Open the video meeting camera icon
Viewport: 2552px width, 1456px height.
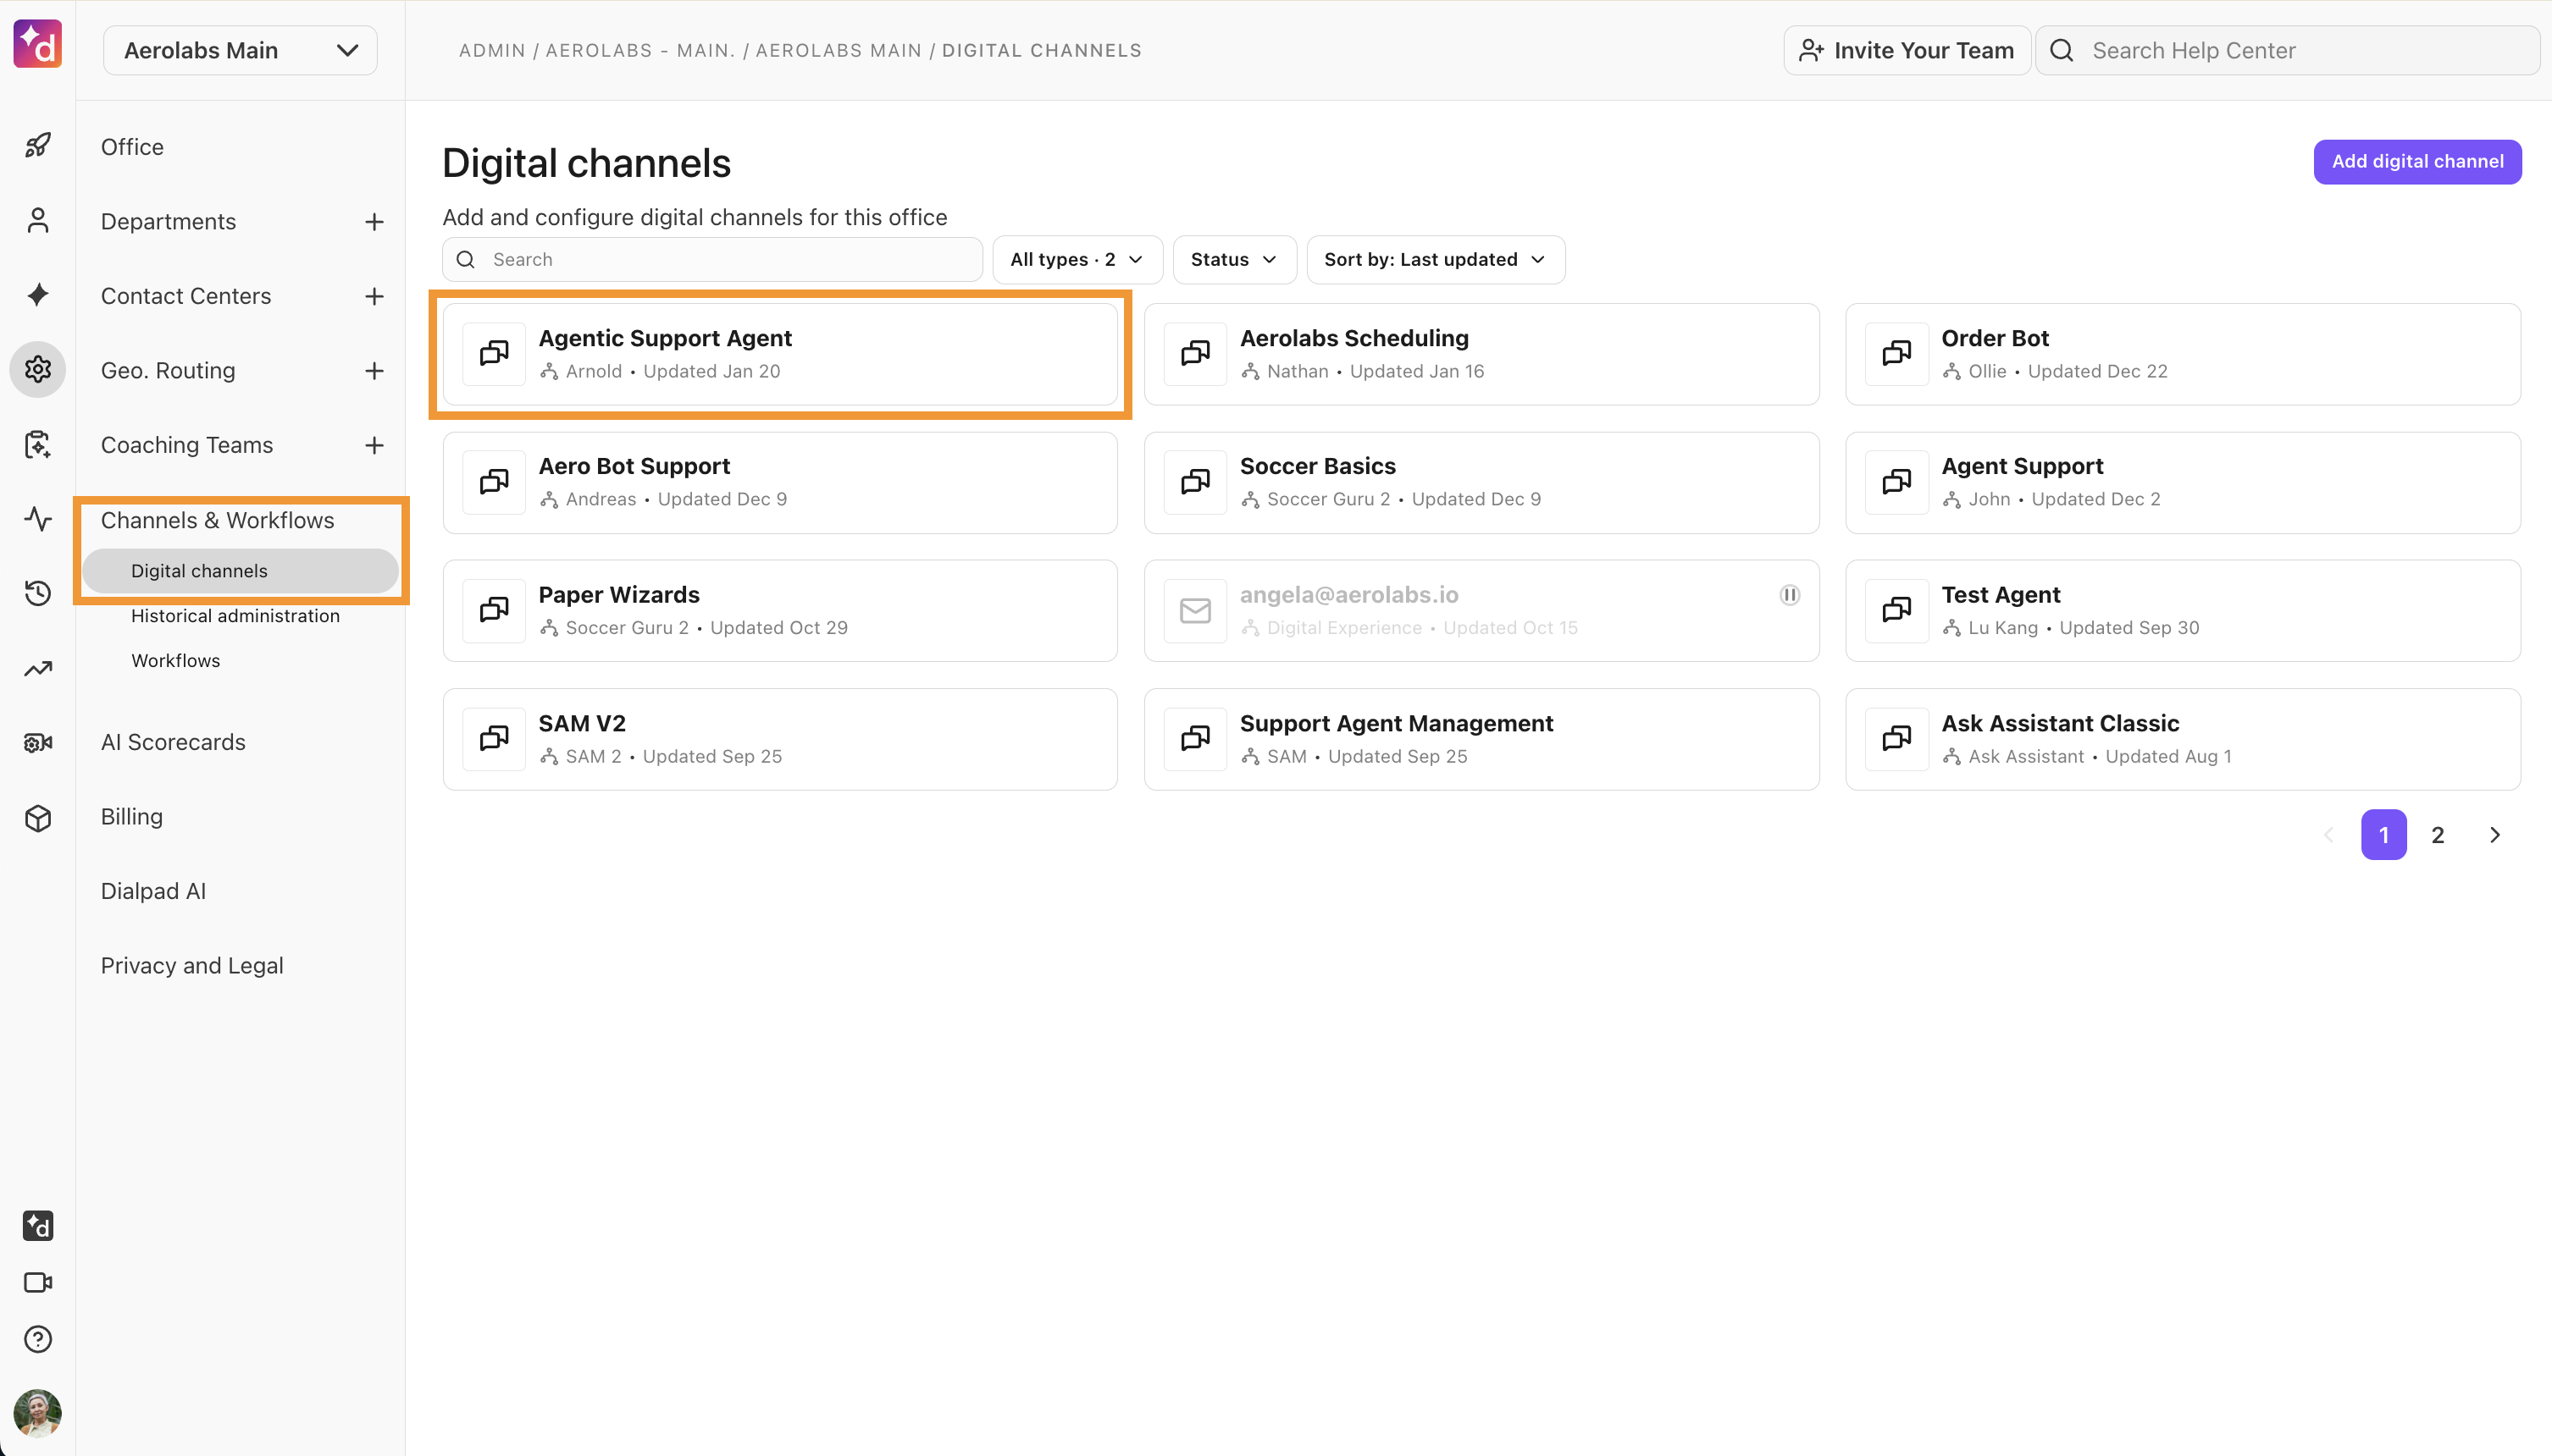(x=38, y=1283)
